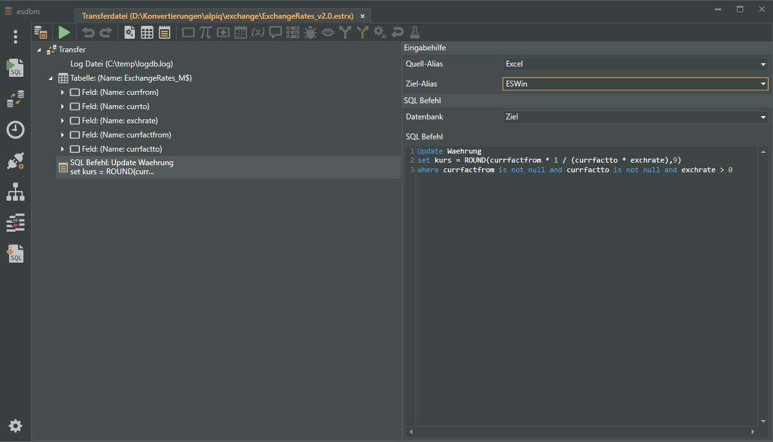This screenshot has height=442, width=773.
Task: Click the SQL editor horizontal scroll right arrow
Action: (753, 432)
